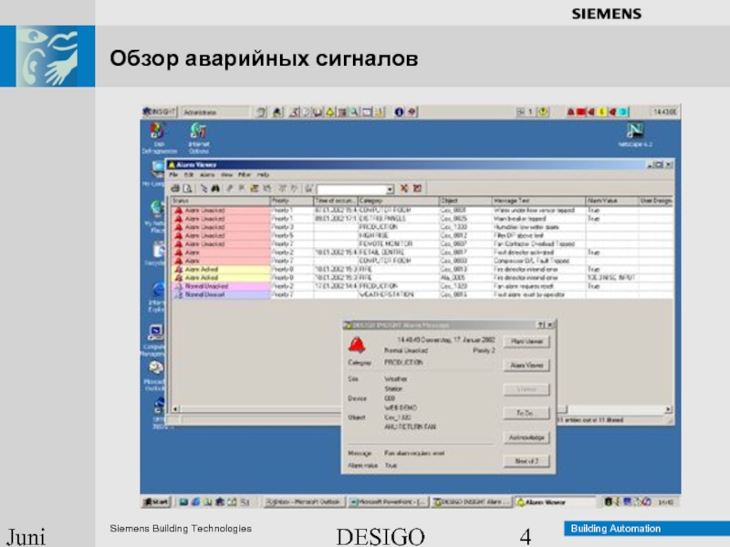Click the binoculars Find icon
Viewport: 730px width, 547px height.
click(215, 189)
